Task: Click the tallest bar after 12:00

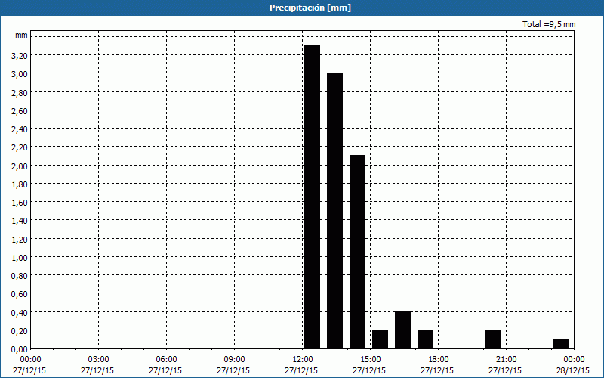Action: click(312, 197)
